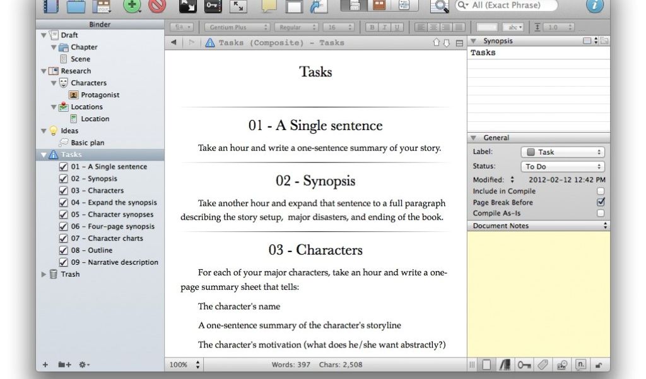Expand the Trash folder in the binder
This screenshot has height=379, width=646.
click(x=44, y=274)
